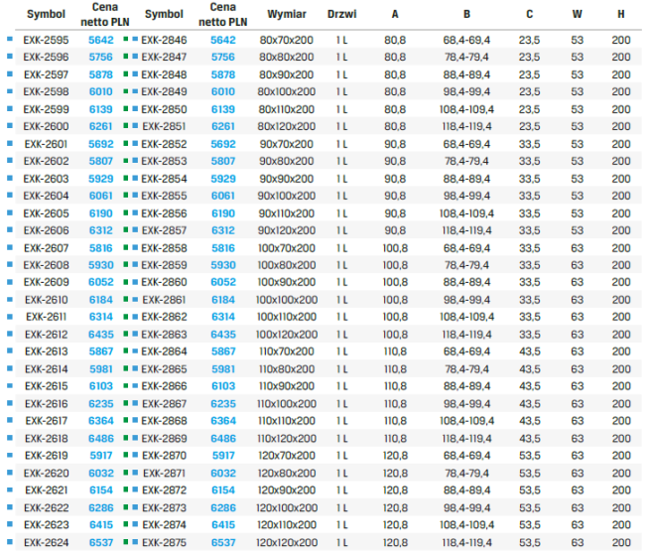Select price 5917 next to EXK-2870

[223, 457]
